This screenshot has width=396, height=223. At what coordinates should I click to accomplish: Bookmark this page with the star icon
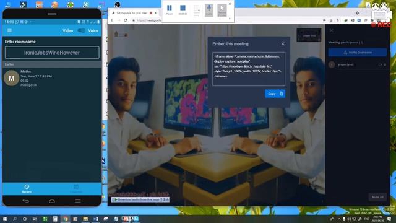coord(338,20)
